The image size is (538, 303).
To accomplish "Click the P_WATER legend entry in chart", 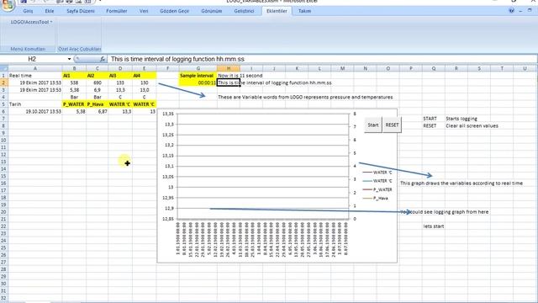I will point(377,189).
